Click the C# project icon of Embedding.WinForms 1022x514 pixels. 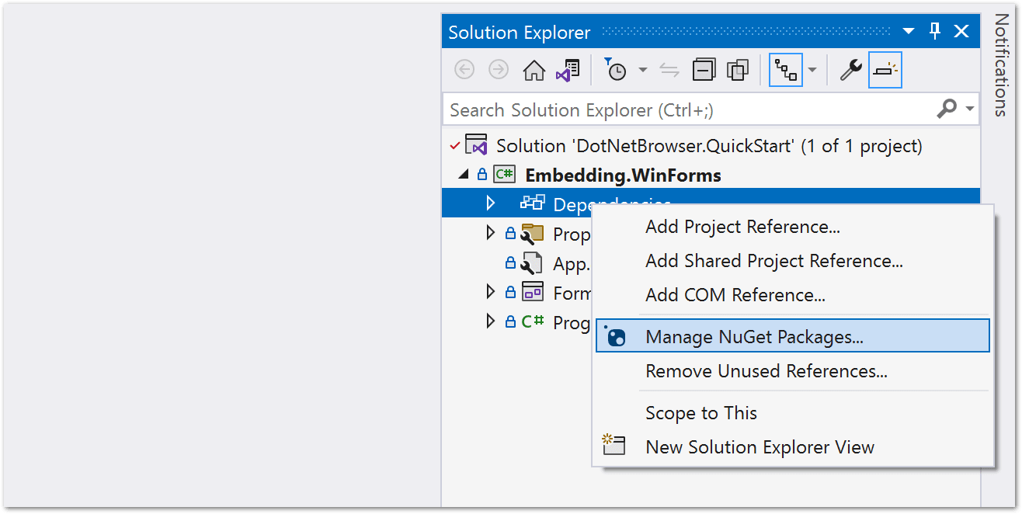(x=504, y=175)
